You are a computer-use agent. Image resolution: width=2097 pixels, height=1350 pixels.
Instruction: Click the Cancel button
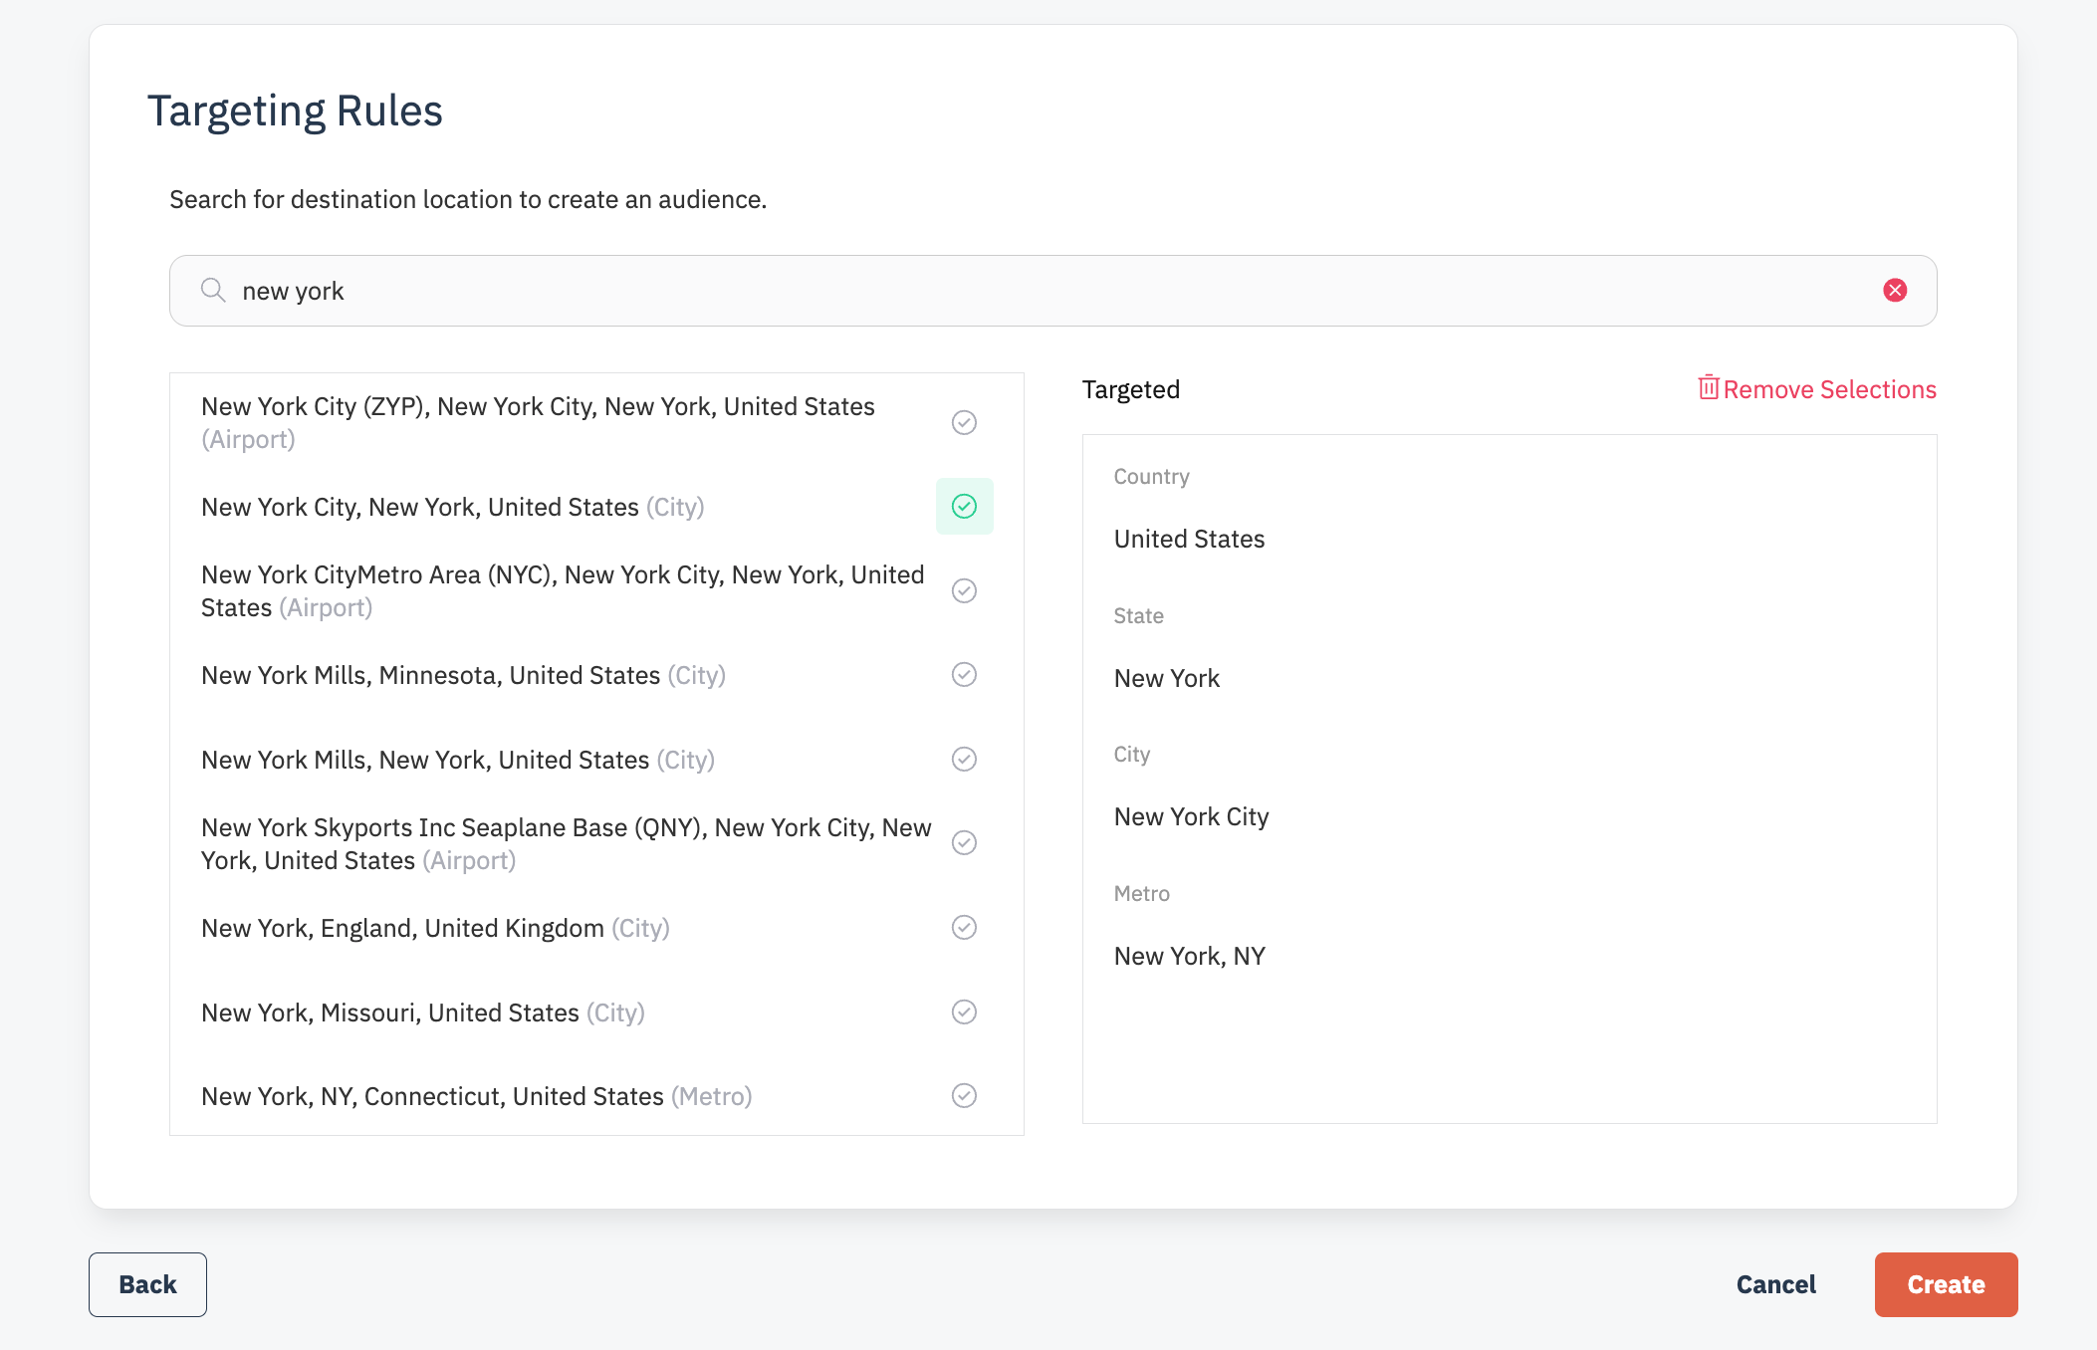pyautogui.click(x=1775, y=1284)
